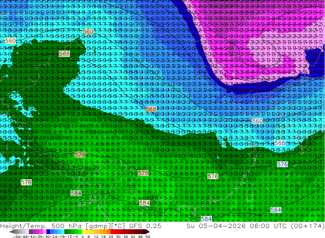Pick the bright red swatch in the temperature legend
The image size is (325, 238).
112,232
